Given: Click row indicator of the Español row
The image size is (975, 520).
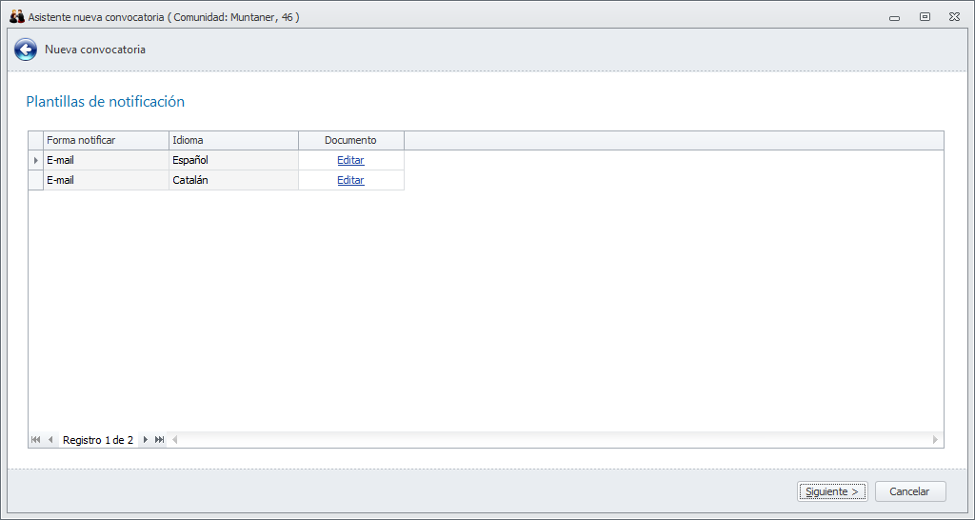Looking at the screenshot, I should (x=35, y=161).
